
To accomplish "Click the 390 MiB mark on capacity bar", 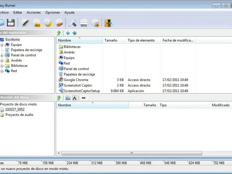I will pyautogui.click(x=121, y=163).
